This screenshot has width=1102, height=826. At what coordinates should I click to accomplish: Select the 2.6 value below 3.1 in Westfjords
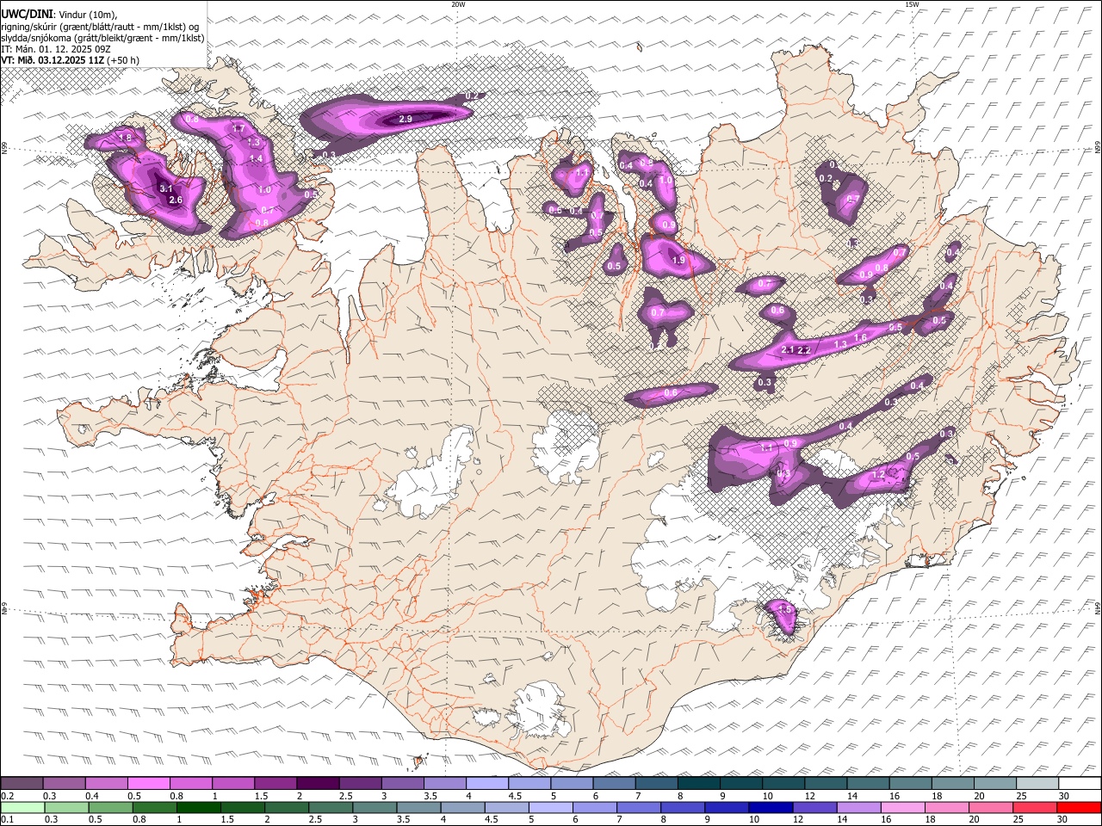176,200
